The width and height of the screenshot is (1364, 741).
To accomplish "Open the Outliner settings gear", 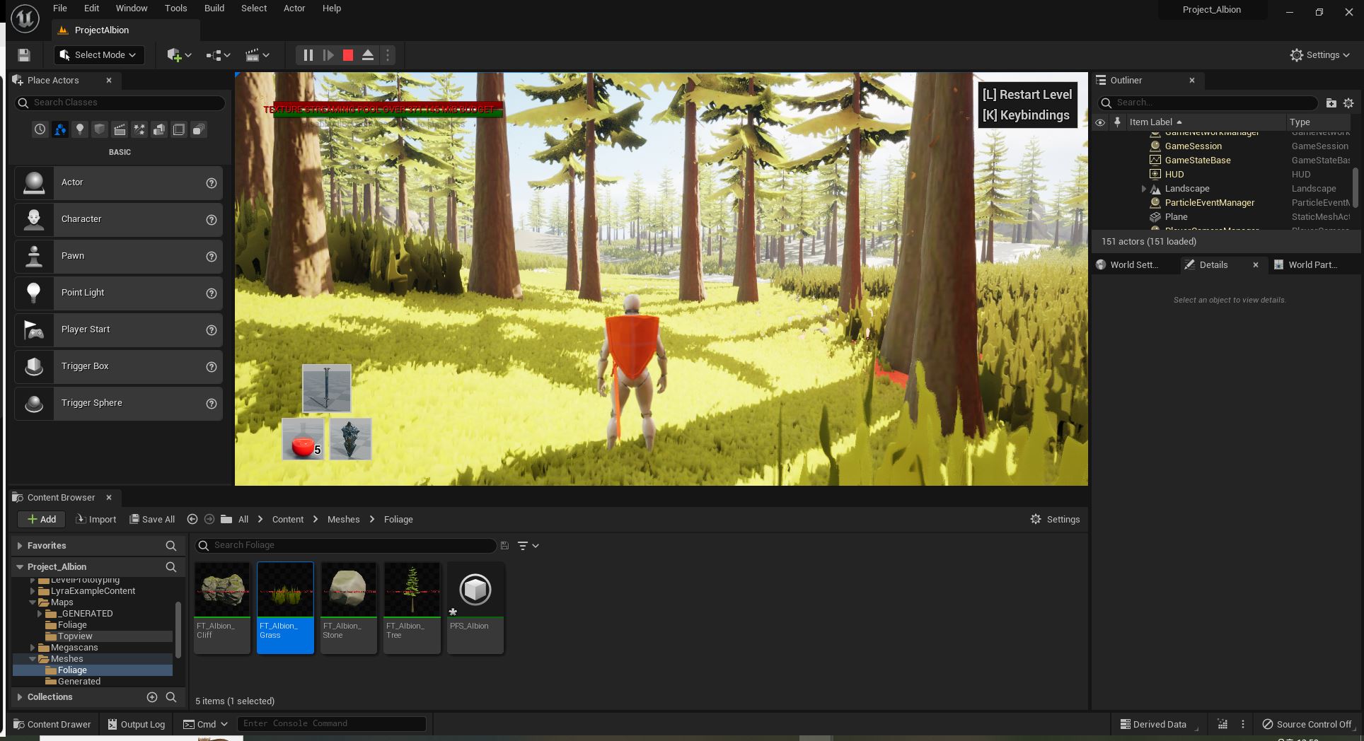I will [x=1348, y=103].
